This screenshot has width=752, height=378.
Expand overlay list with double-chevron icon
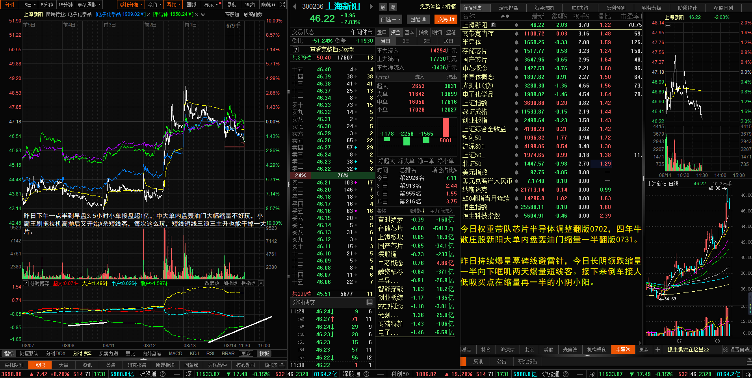203,14
